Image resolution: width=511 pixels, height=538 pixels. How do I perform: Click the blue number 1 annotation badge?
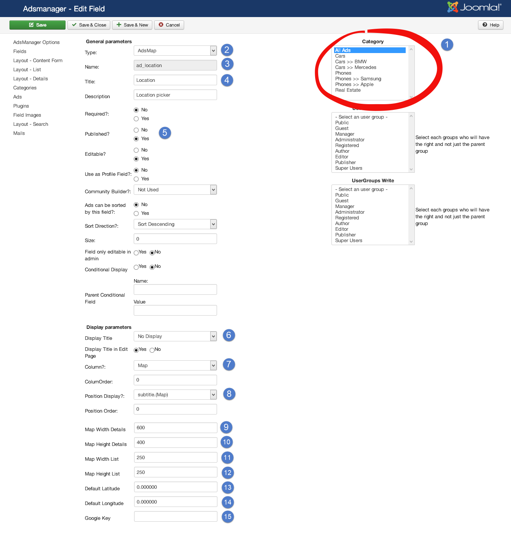[447, 45]
